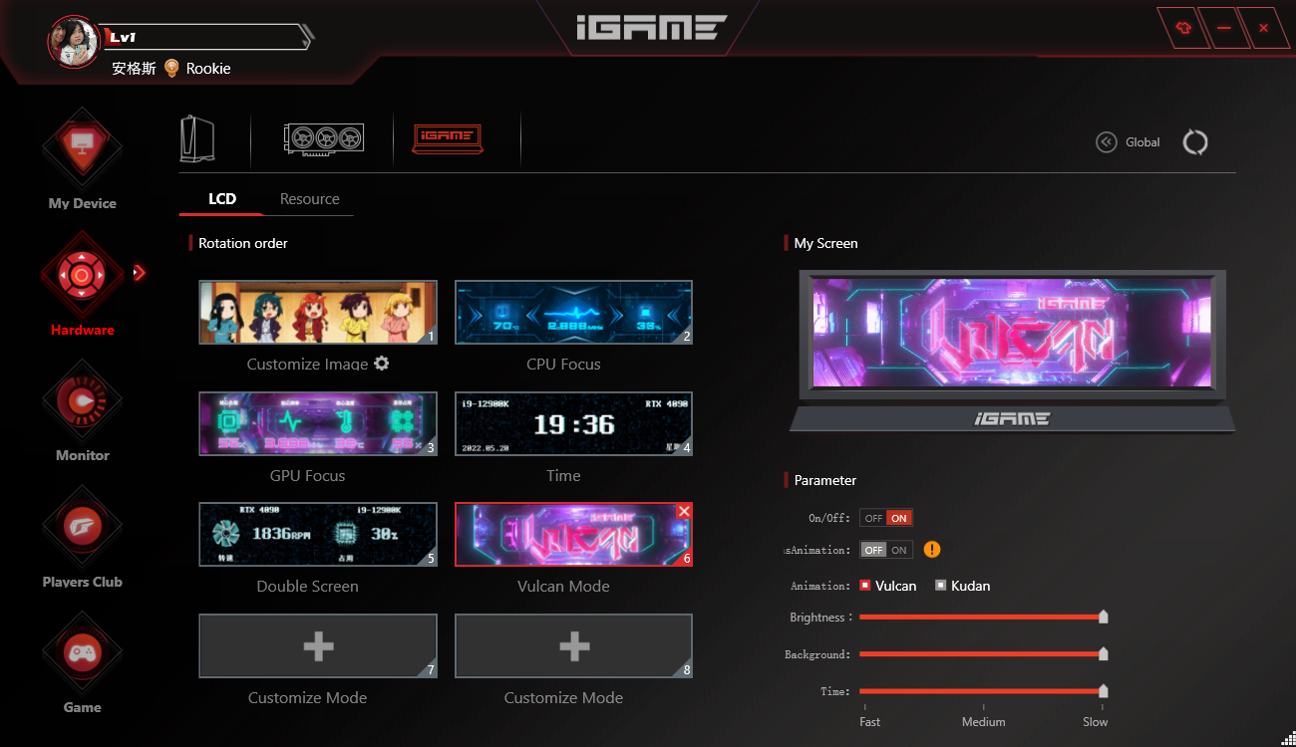This screenshot has width=1296, height=747.
Task: Toggle the LCD On/Off switch
Action: pos(885,518)
